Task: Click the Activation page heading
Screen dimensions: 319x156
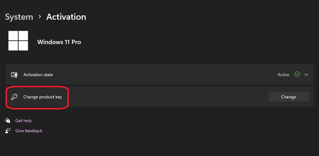Action: (x=66, y=17)
